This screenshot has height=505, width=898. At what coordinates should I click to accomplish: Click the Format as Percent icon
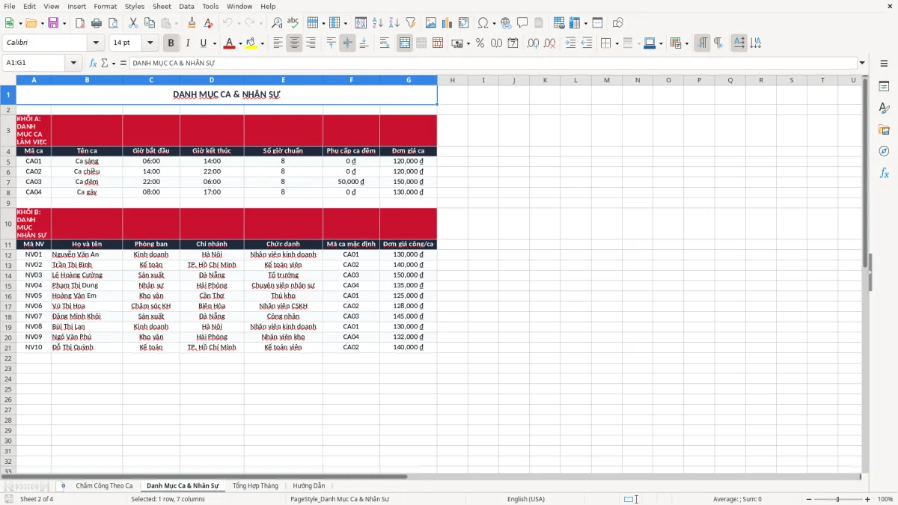click(480, 43)
